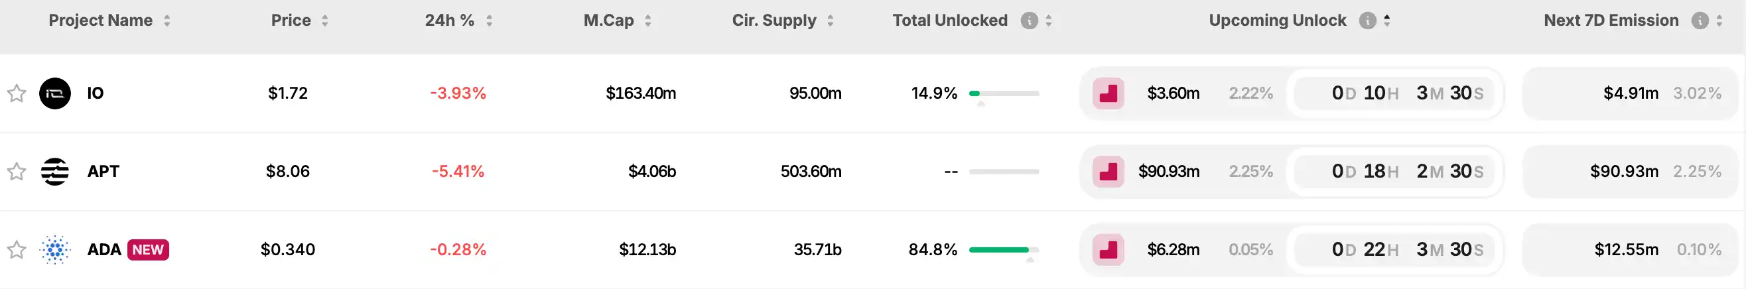Sort by 24h % column arrows
Screen dimensions: 1746x289
[x=489, y=21]
